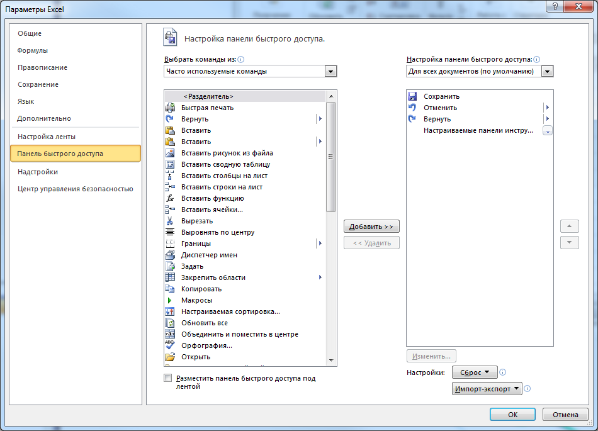Click the green Макросы play icon
The height and width of the screenshot is (431, 598).
coord(170,300)
